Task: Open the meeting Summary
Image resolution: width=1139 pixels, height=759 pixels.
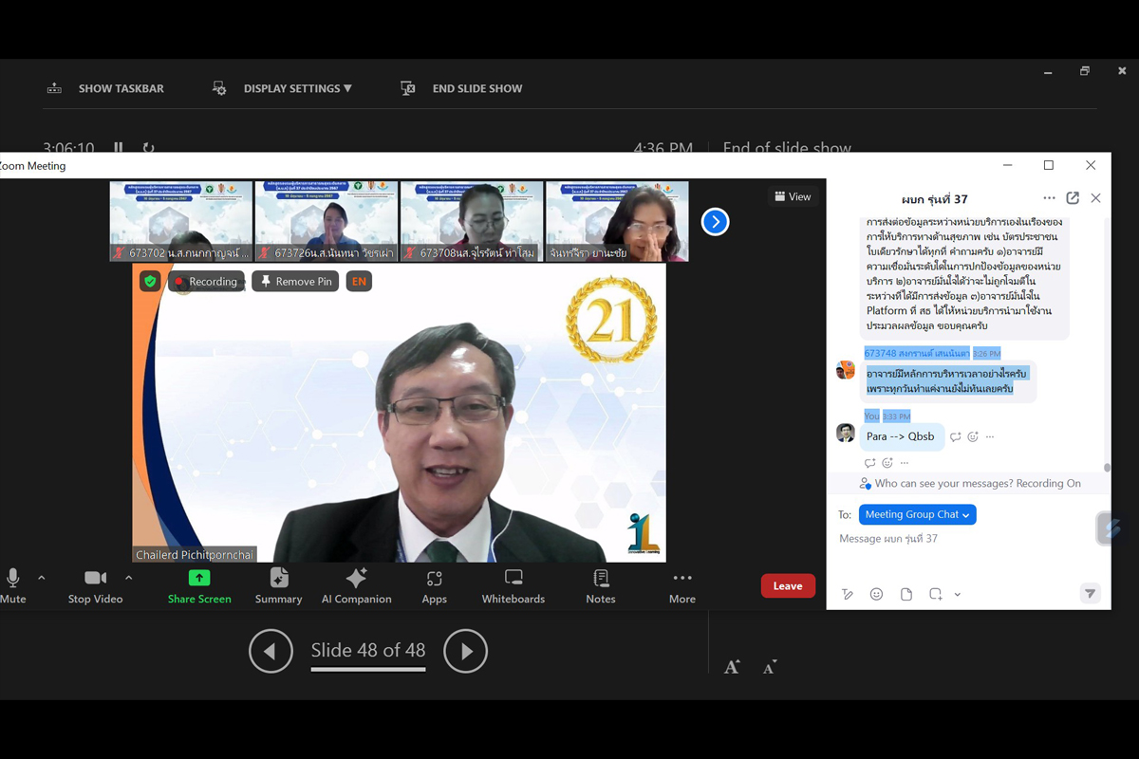Action: 278,578
